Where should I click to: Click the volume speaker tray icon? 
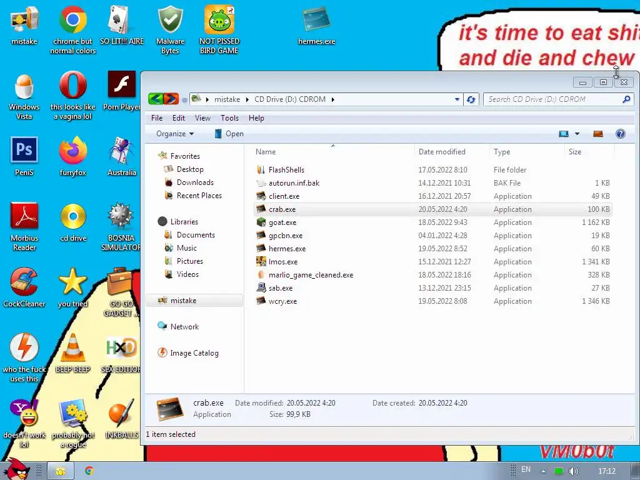point(574,471)
